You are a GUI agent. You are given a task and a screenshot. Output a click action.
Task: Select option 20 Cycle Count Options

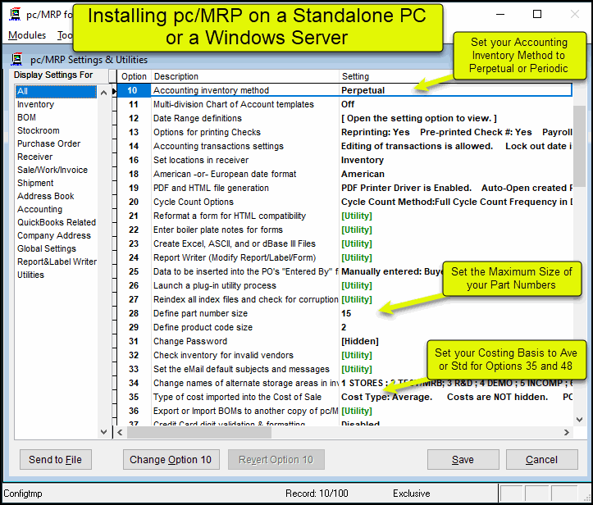[344, 202]
